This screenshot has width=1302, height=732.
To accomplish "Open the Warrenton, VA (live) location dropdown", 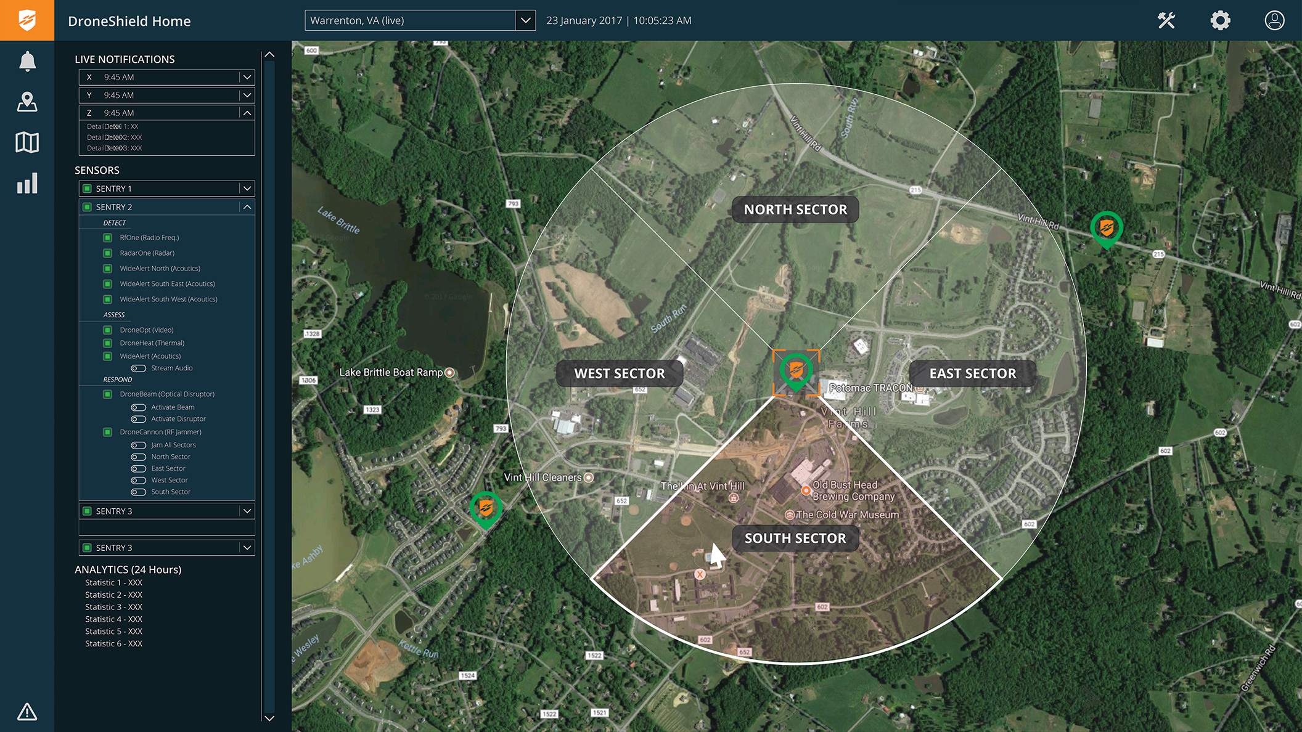I will point(525,20).
